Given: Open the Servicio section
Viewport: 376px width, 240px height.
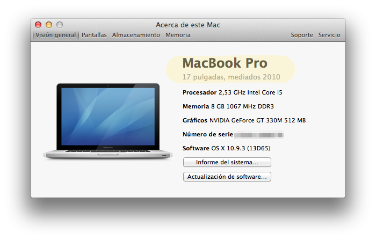Looking at the screenshot, I should point(329,35).
